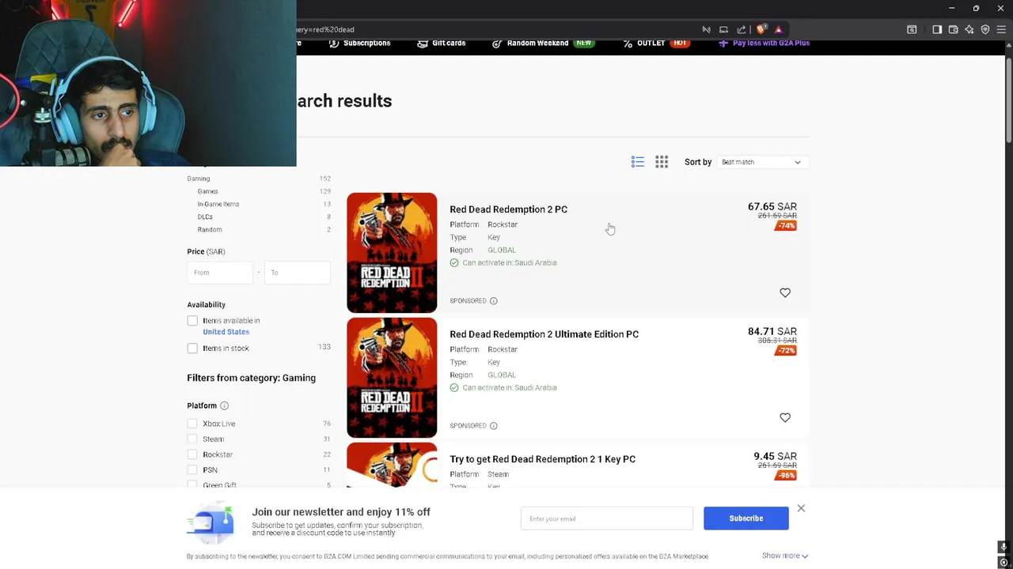Viewport: 1013px width, 569px height.
Task: Click Red Dead Redemption 2 PC cover thumbnail
Action: pos(392,253)
